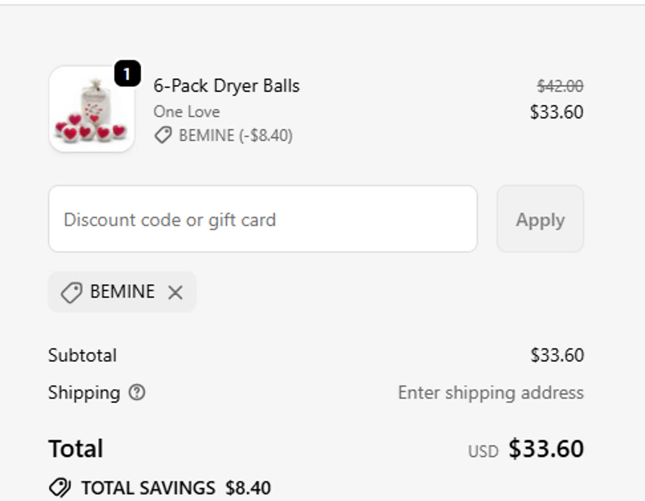The image size is (645, 501).
Task: Click the 6-Pack Dryer Balls title
Action: 227,86
